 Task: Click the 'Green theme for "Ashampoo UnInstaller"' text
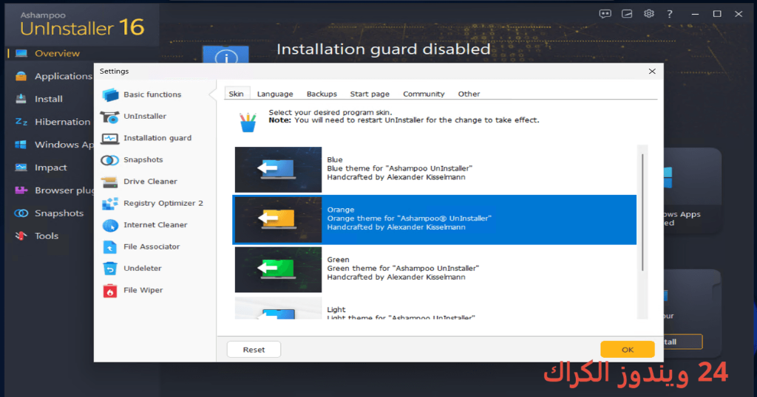point(403,269)
